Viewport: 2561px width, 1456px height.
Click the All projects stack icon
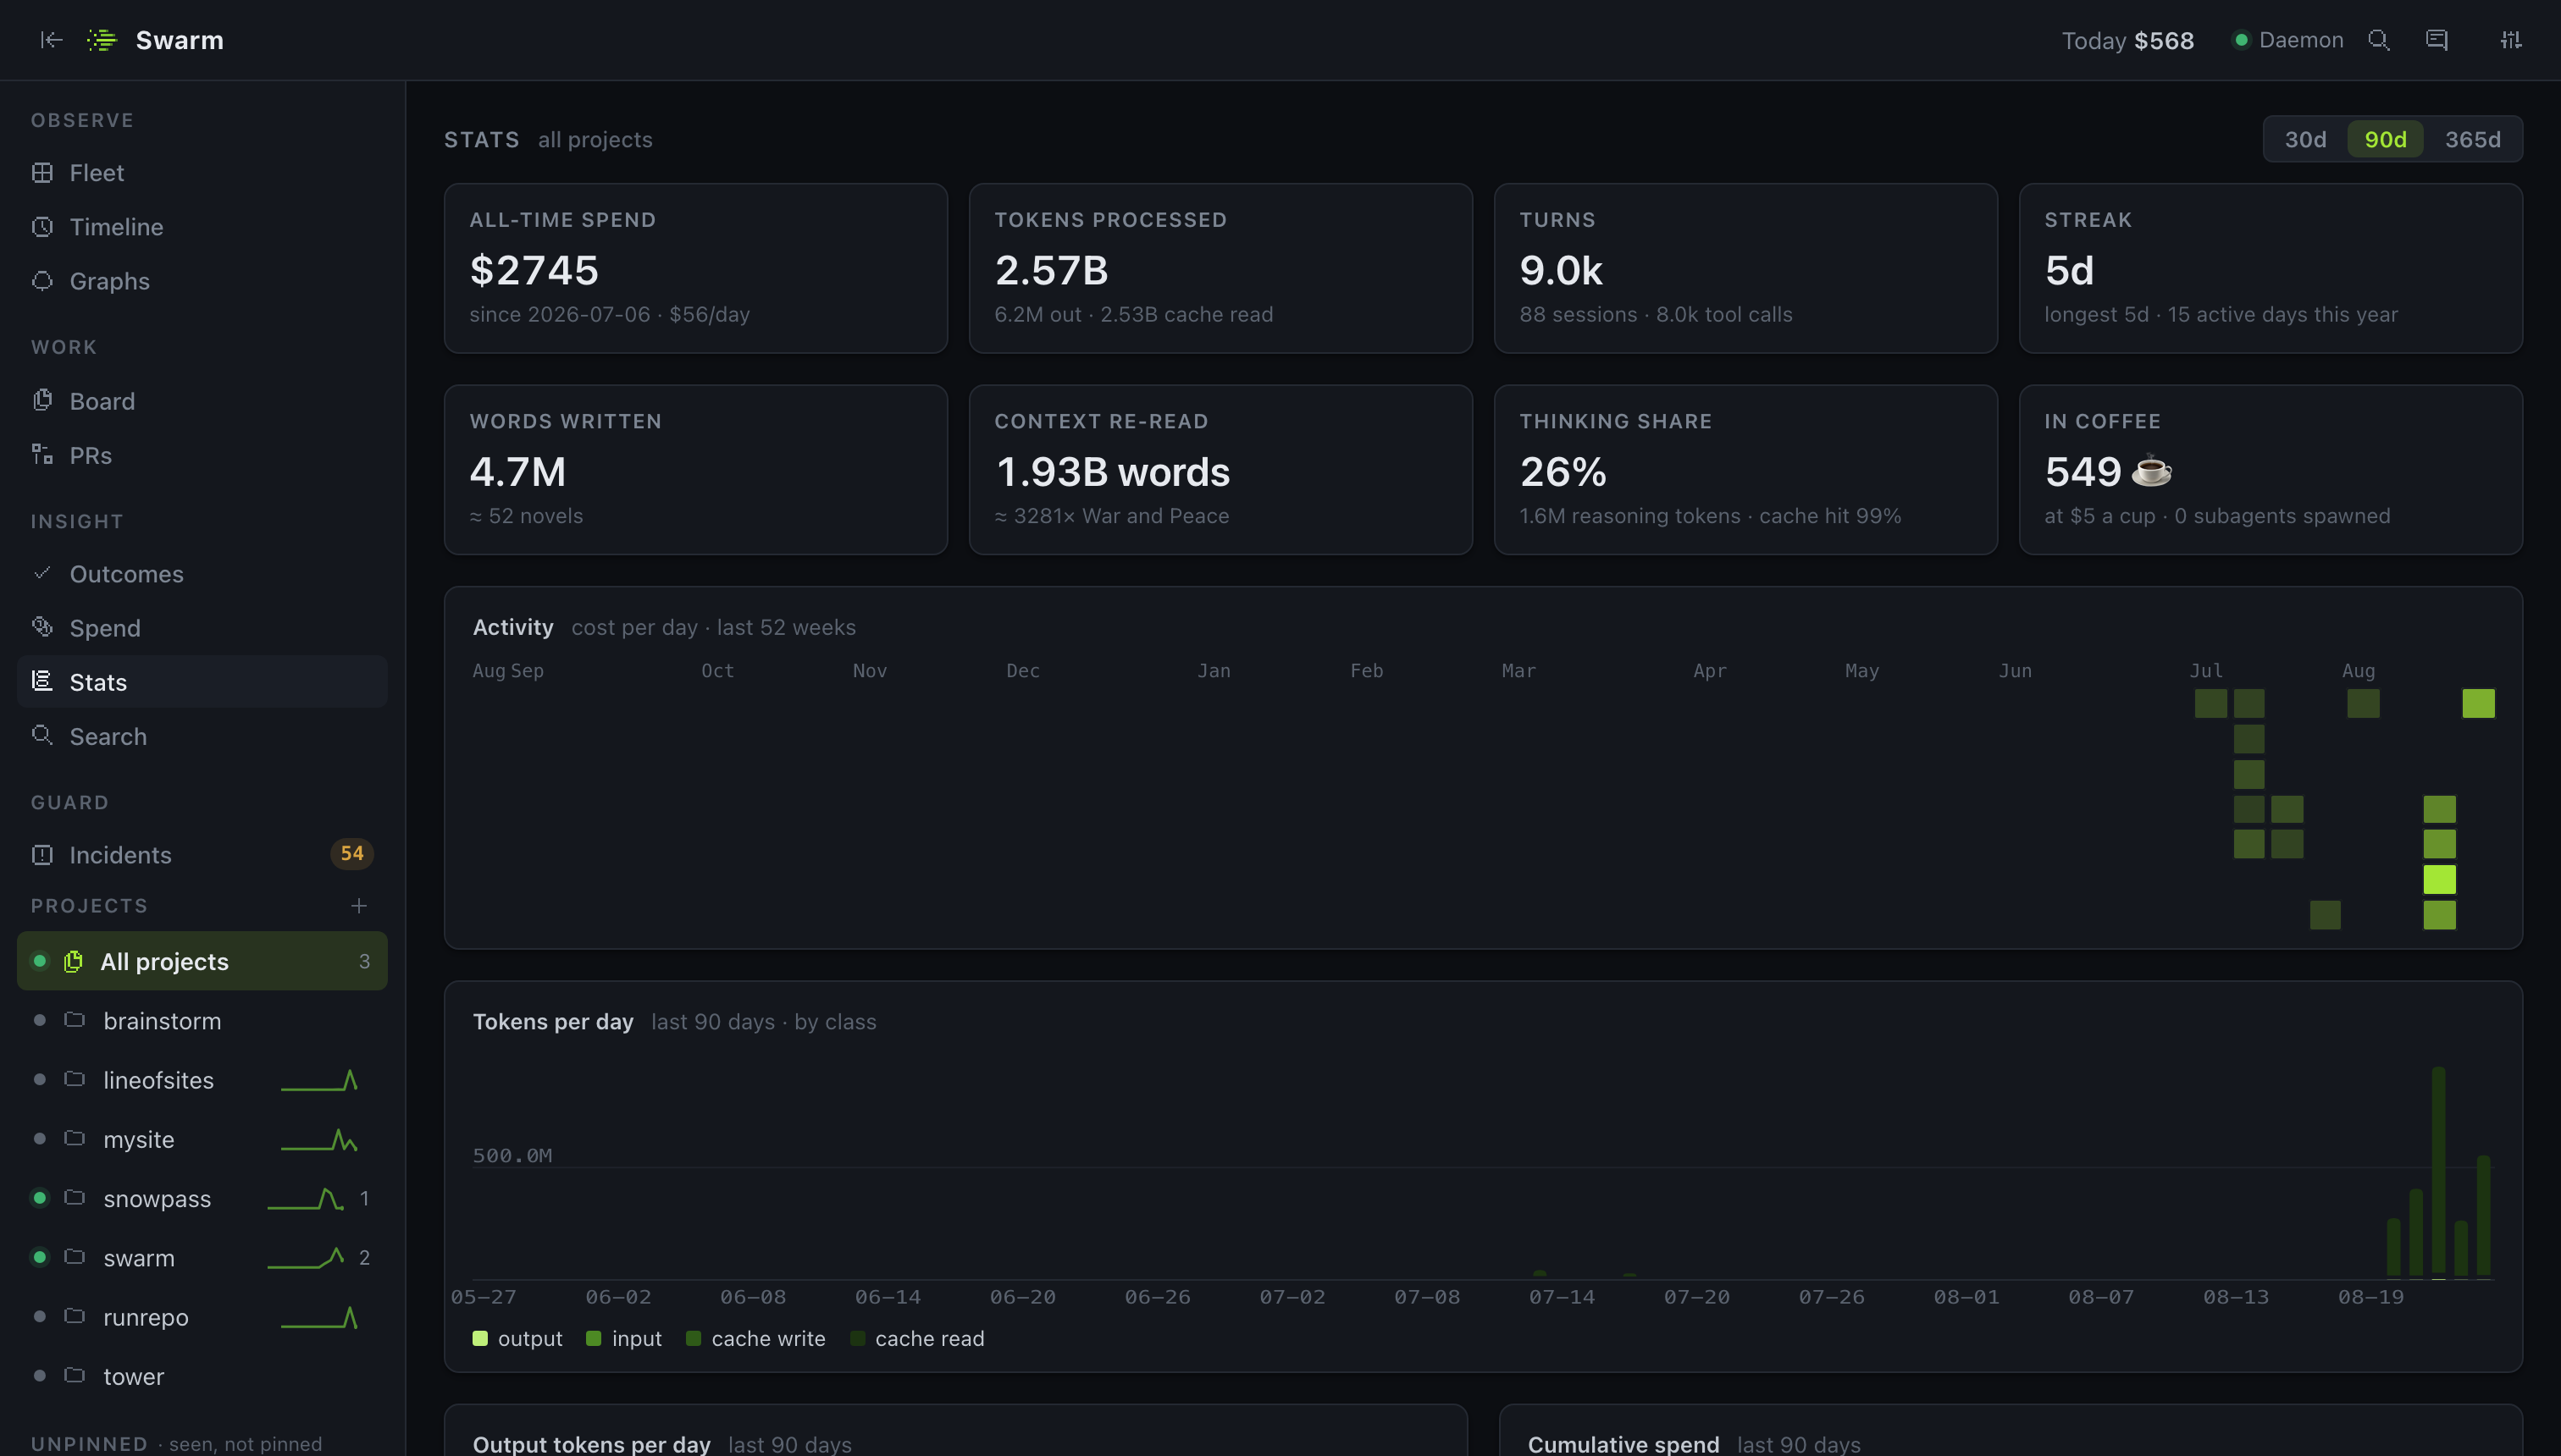coord(73,962)
